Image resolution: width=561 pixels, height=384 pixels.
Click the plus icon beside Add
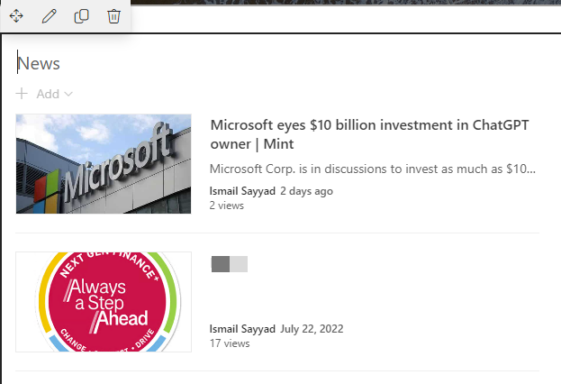22,94
